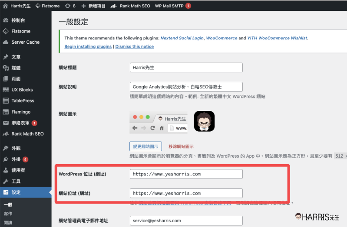
Task: Click the TablePress table icon
Action: click(6, 101)
